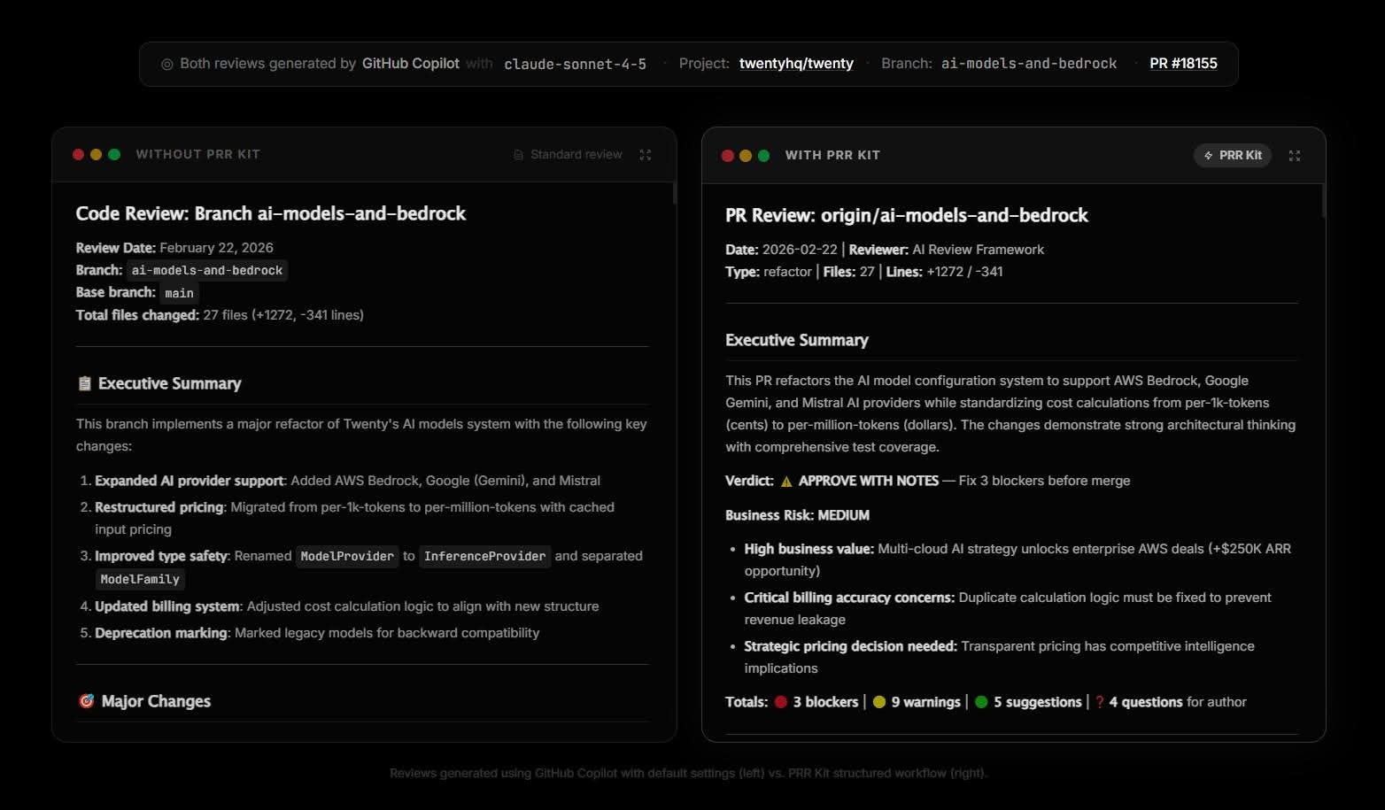Toggle the green traffic light on the left window

pyautogui.click(x=114, y=153)
